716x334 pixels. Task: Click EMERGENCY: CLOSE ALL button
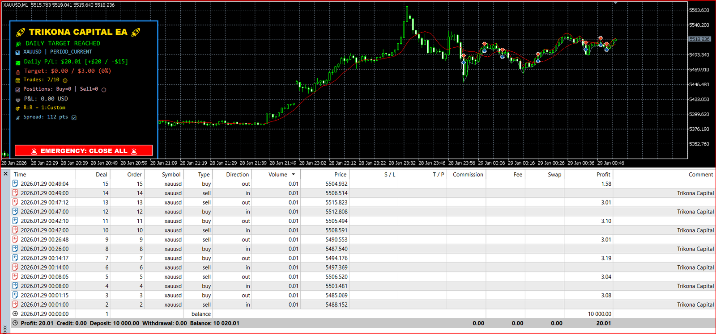[84, 150]
